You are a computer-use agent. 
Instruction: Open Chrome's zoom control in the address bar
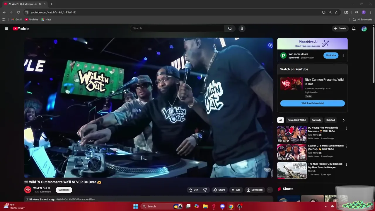pyautogui.click(x=330, y=12)
